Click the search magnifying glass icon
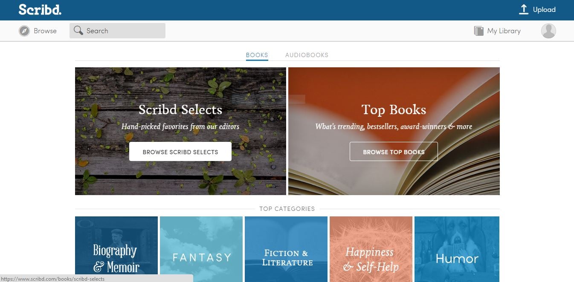Image resolution: width=574 pixels, height=282 pixels. tap(78, 31)
